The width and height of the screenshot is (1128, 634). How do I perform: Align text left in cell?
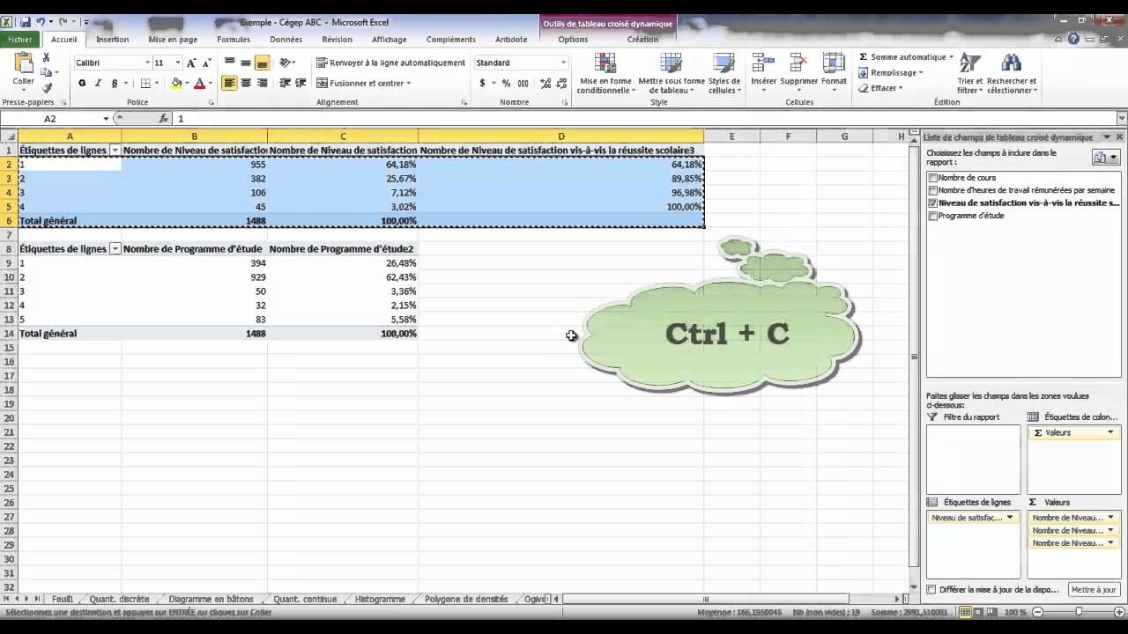tap(229, 83)
